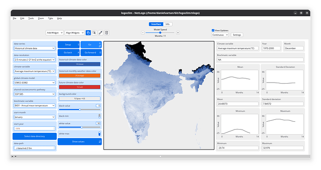The height and width of the screenshot is (170, 321).
Task: Expand the global-climate-model CMCC-ESM2 dropdown
Action: 34,83
